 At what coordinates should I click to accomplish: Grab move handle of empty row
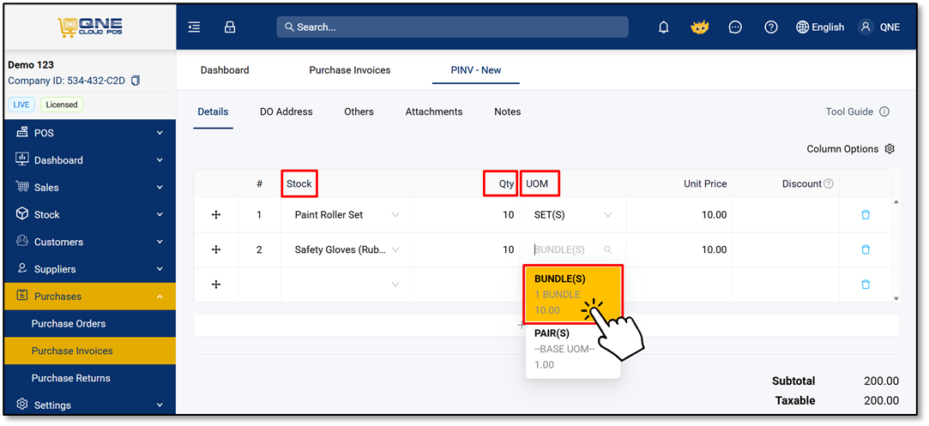click(216, 285)
